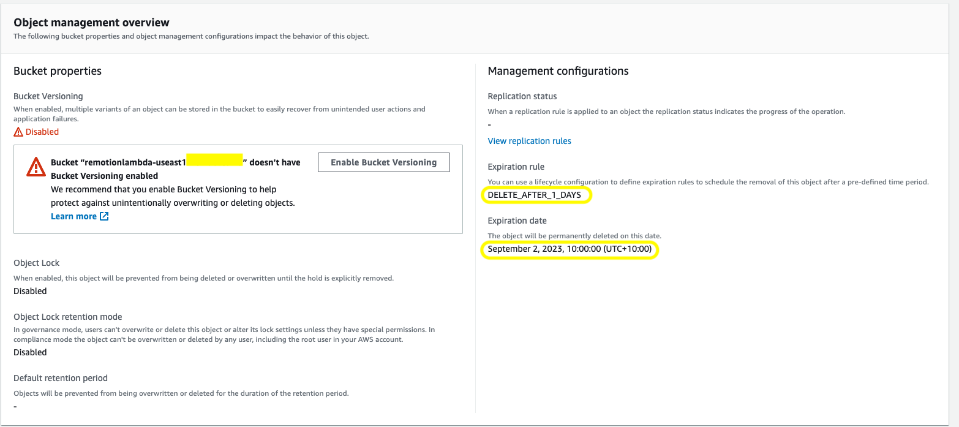Open the Learn more link
Viewport: 959px width, 427px height.
click(73, 216)
